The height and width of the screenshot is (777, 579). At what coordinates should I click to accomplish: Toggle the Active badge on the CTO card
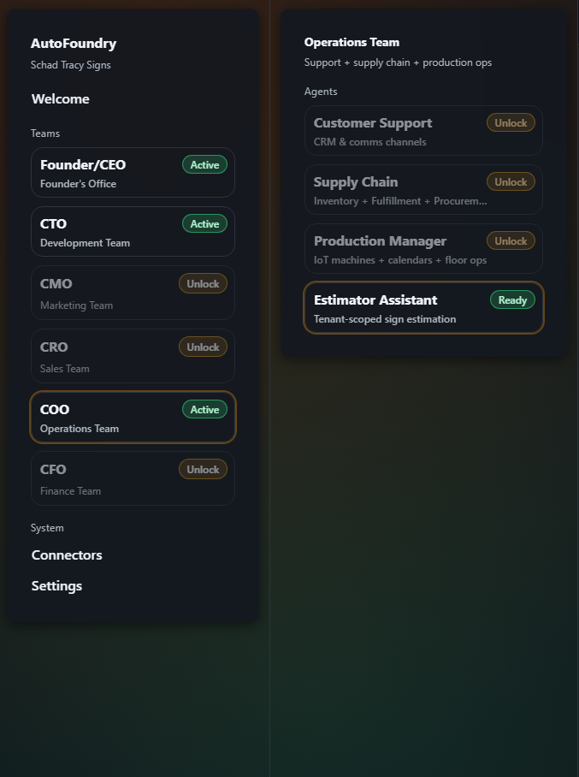click(x=204, y=223)
